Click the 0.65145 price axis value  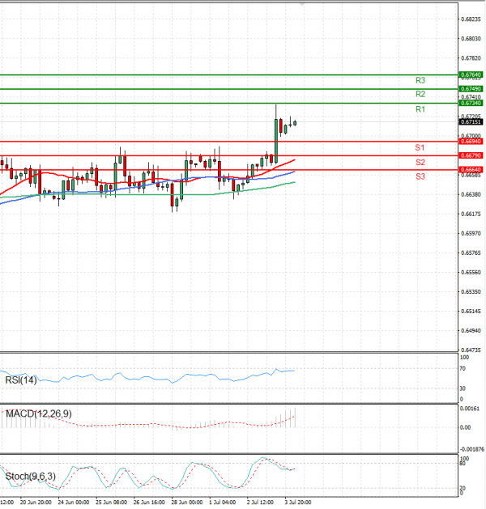tap(471, 312)
